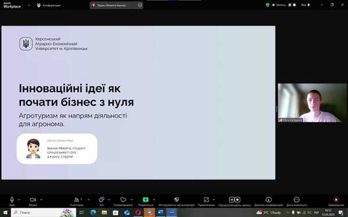This screenshot has width=348, height=217.
Task: Expand arrow next to Отреагировать
Action: 132,200
